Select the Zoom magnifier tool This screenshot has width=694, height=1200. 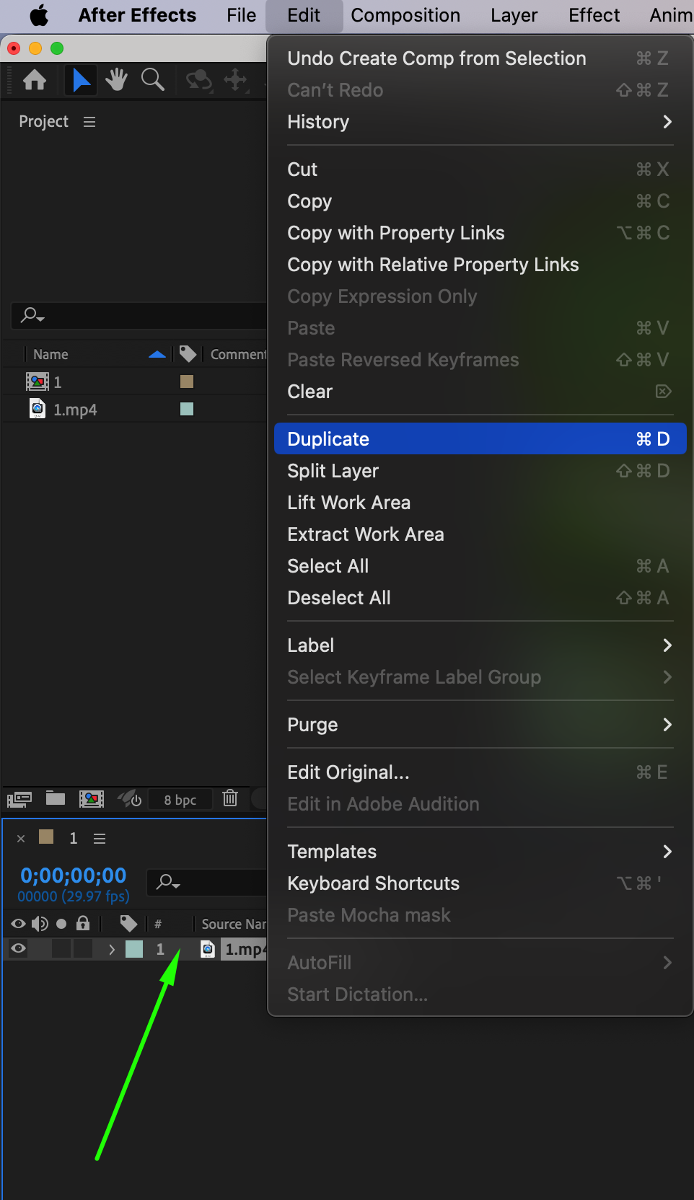tap(152, 80)
